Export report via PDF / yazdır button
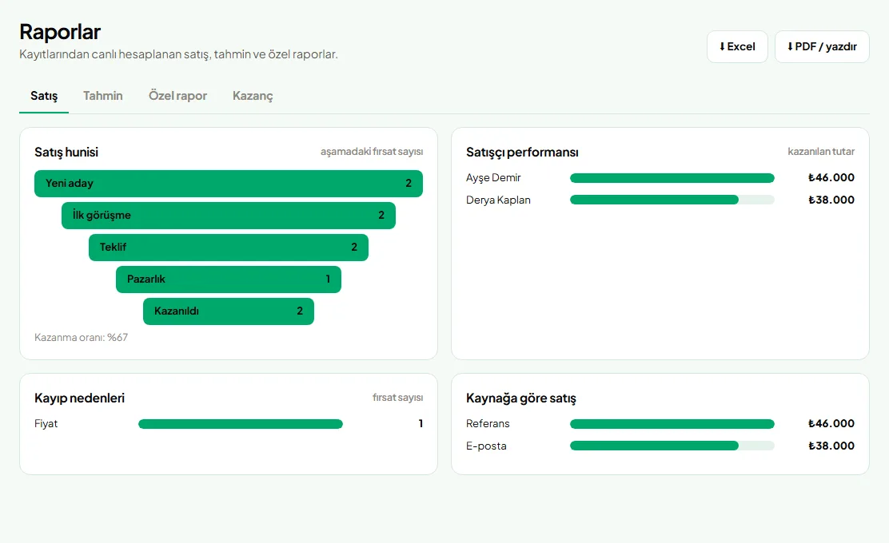 click(x=822, y=46)
